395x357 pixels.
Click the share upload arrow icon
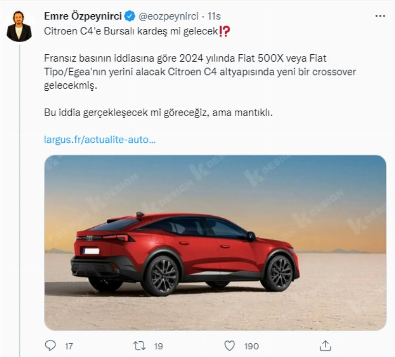tap(325, 345)
